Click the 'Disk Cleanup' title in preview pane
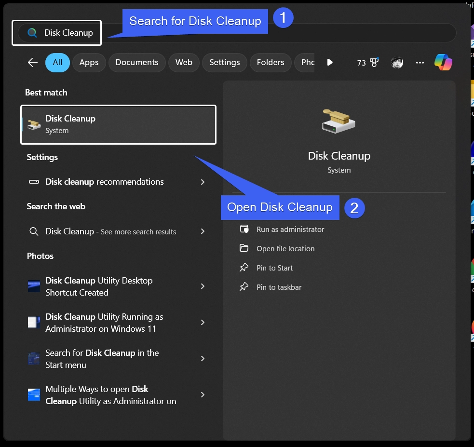The image size is (474, 447). tap(339, 156)
